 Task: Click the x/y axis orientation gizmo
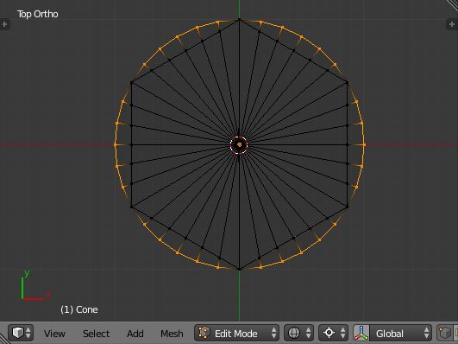[x=35, y=285]
